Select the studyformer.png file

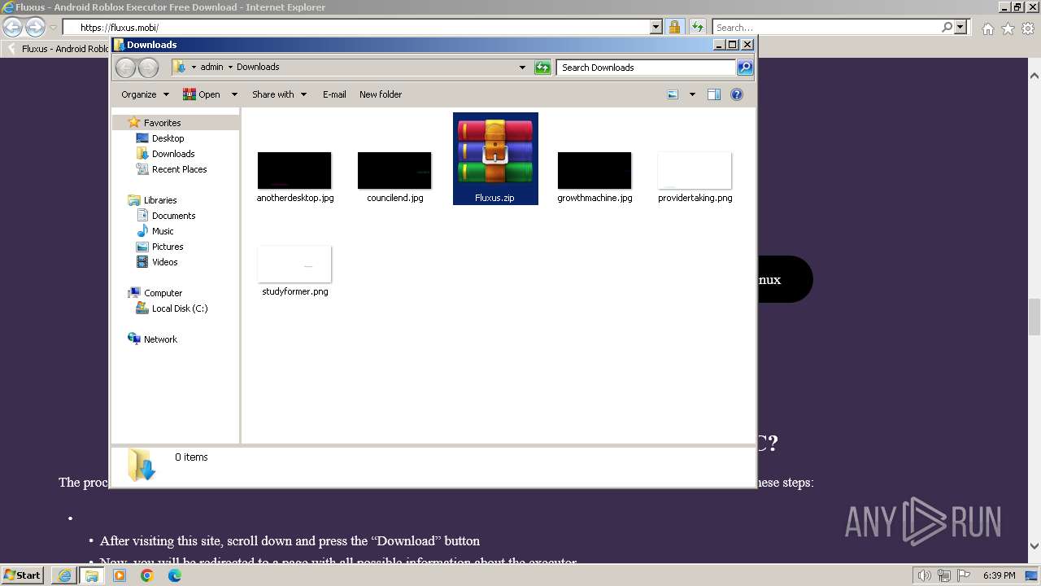pos(294,271)
